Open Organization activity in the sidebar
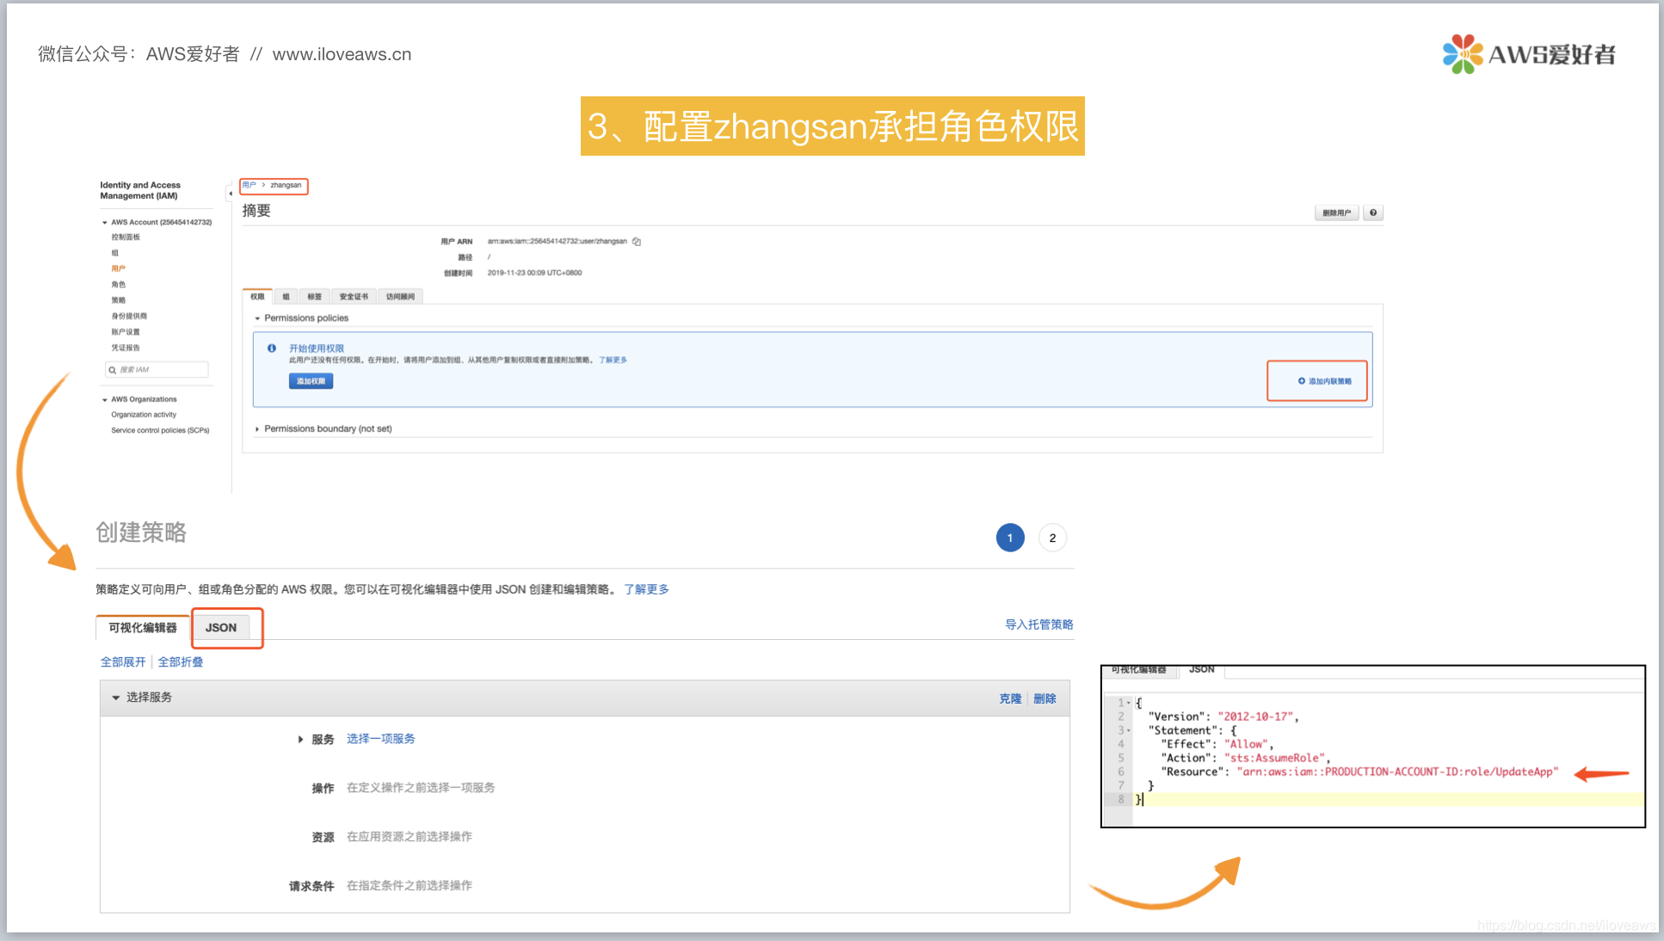Viewport: 1664px width, 941px height. (x=144, y=415)
